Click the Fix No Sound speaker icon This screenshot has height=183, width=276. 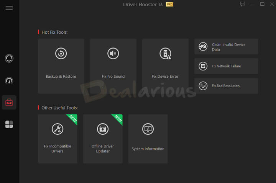(113, 54)
